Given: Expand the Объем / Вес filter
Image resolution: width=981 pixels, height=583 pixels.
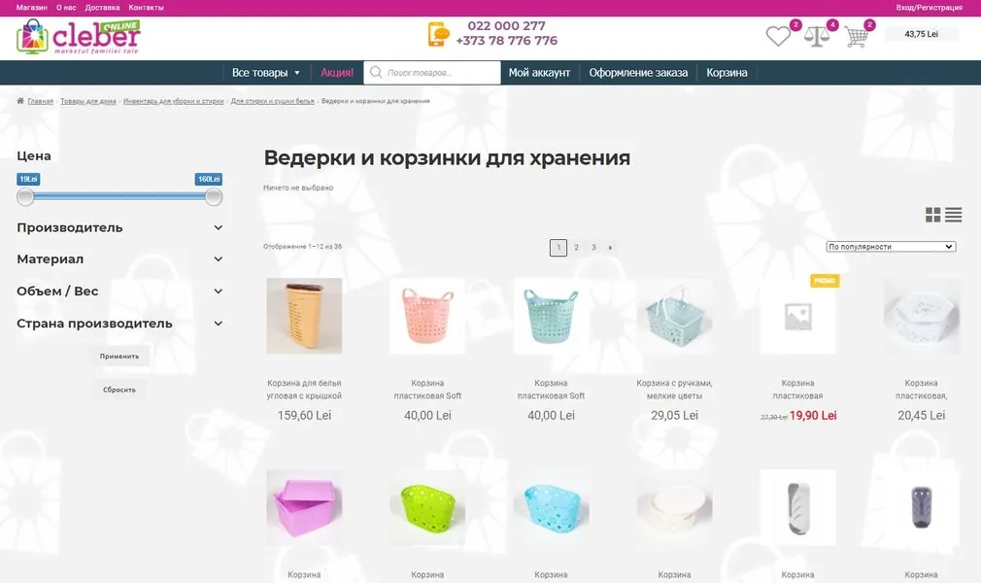Looking at the screenshot, I should click(x=118, y=291).
